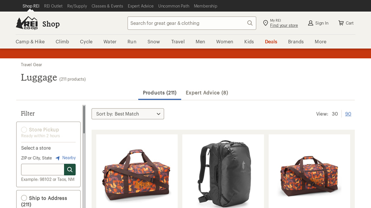The width and height of the screenshot is (371, 208).
Task: Click the Sign In person icon
Action: point(311,23)
